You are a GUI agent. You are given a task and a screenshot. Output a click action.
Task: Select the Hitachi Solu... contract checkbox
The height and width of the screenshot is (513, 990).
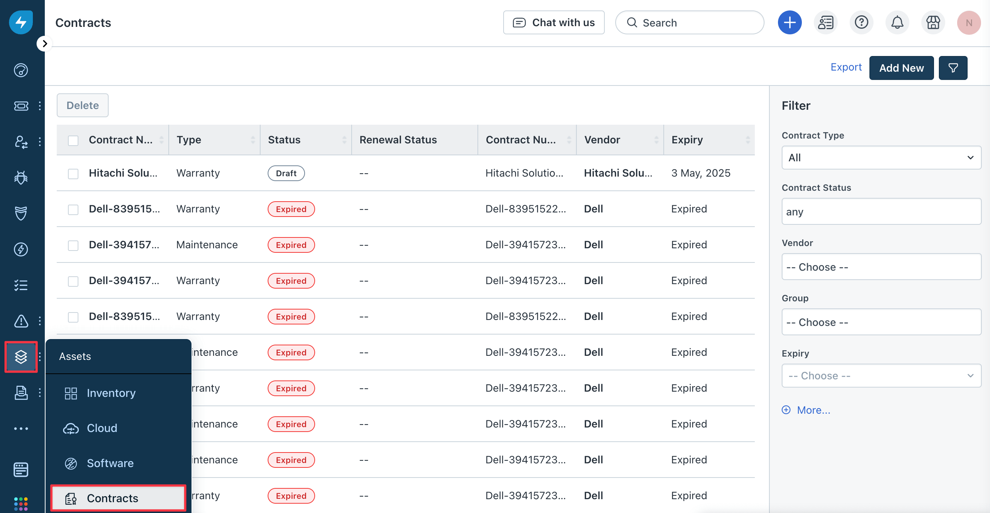coord(73,174)
